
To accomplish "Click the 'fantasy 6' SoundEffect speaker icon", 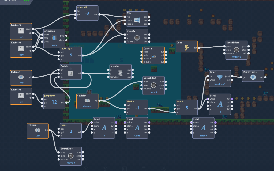I will click(236, 50).
